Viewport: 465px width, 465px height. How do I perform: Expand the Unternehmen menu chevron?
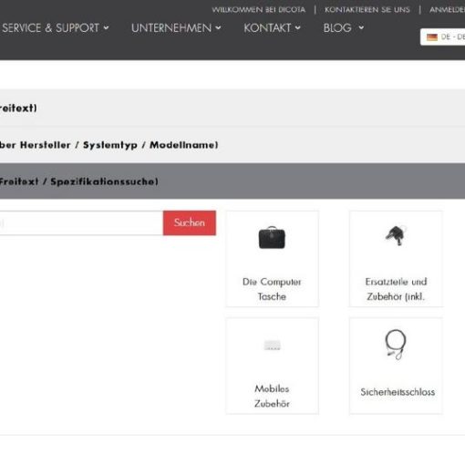pyautogui.click(x=218, y=28)
